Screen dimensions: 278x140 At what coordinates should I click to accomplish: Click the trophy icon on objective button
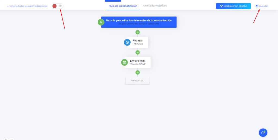(x=221, y=6)
